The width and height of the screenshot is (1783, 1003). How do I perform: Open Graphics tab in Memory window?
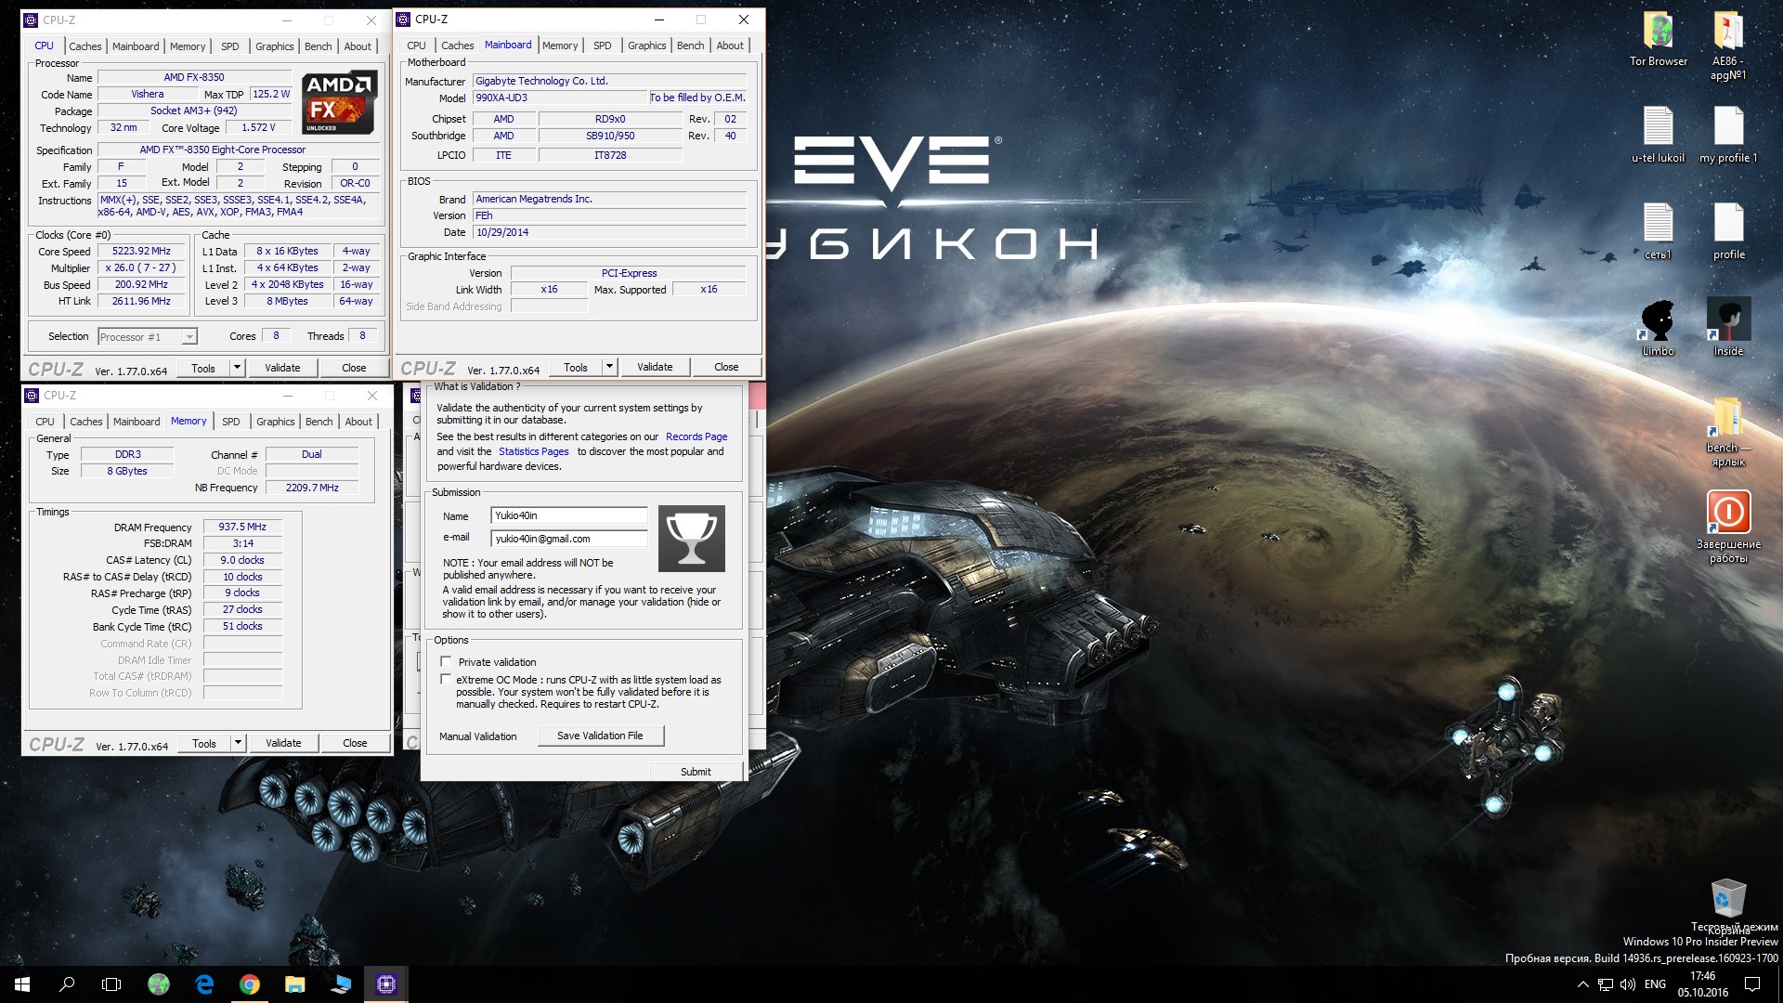coord(276,421)
